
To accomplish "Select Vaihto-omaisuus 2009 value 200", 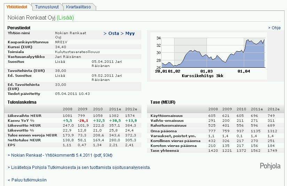I will [x=226, y=121].
